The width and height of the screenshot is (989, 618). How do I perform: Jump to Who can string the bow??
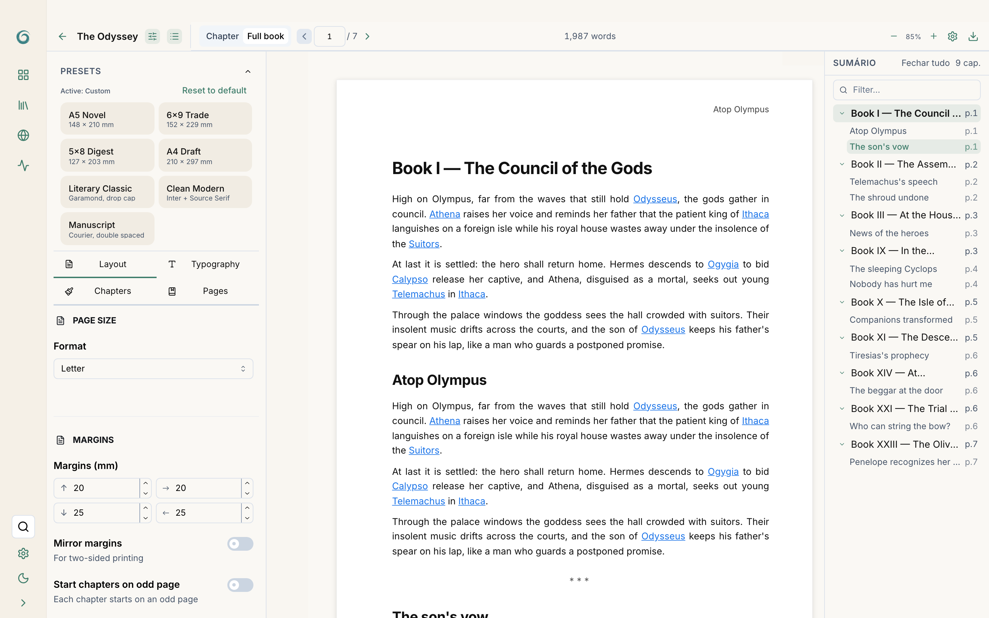point(913,426)
